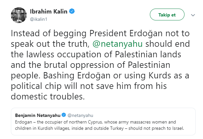The height and width of the screenshot is (139, 203).
Task: Click the verified badge beside Benjamin Netanyahu
Action: click(x=64, y=115)
